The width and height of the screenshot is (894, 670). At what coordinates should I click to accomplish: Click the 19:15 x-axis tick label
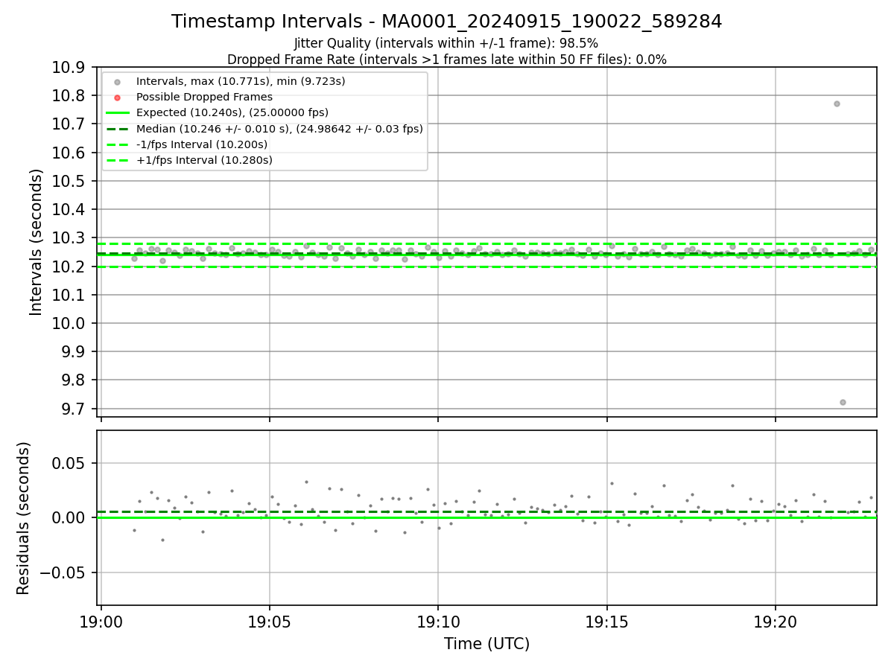pyautogui.click(x=607, y=622)
